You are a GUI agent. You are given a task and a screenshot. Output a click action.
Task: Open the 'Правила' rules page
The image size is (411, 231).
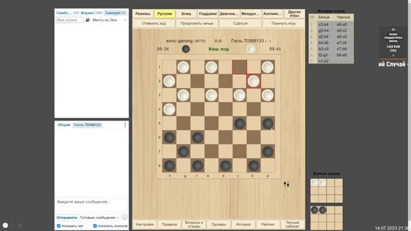(x=170, y=224)
